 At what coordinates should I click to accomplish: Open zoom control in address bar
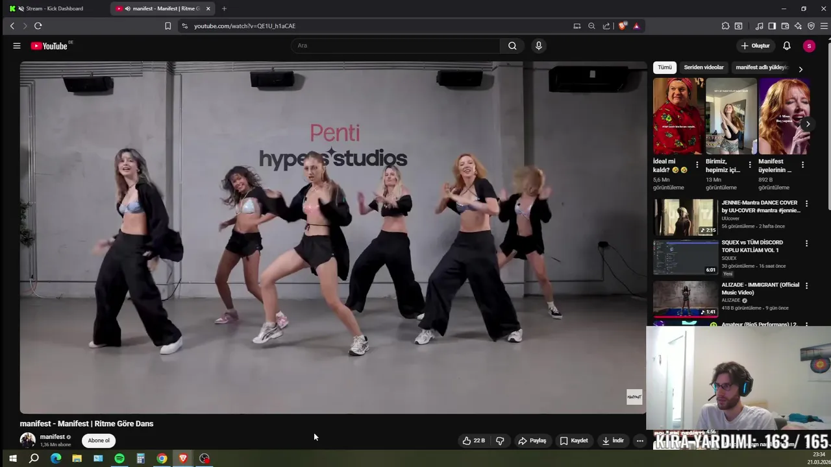pos(591,26)
